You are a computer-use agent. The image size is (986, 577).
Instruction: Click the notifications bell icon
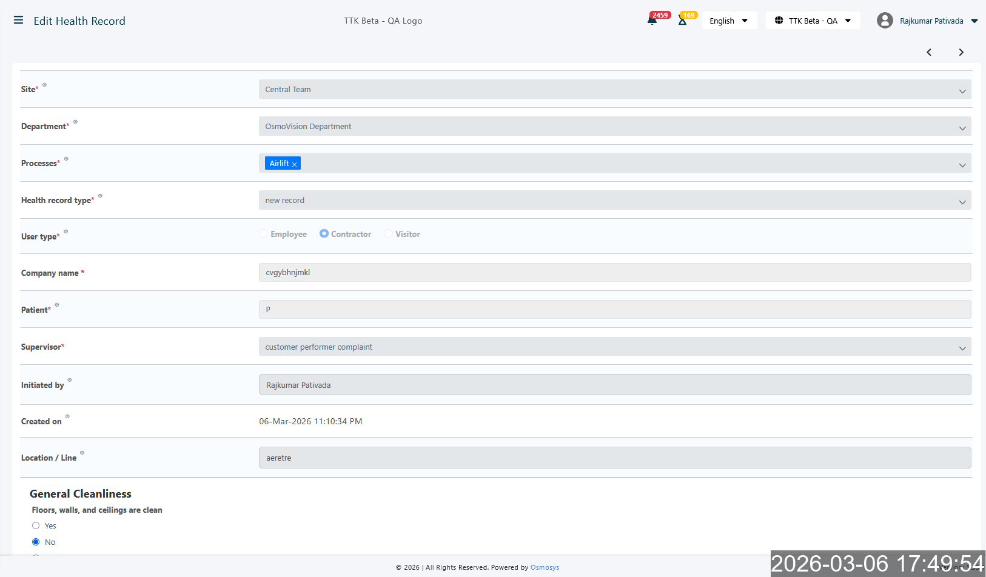pos(652,21)
